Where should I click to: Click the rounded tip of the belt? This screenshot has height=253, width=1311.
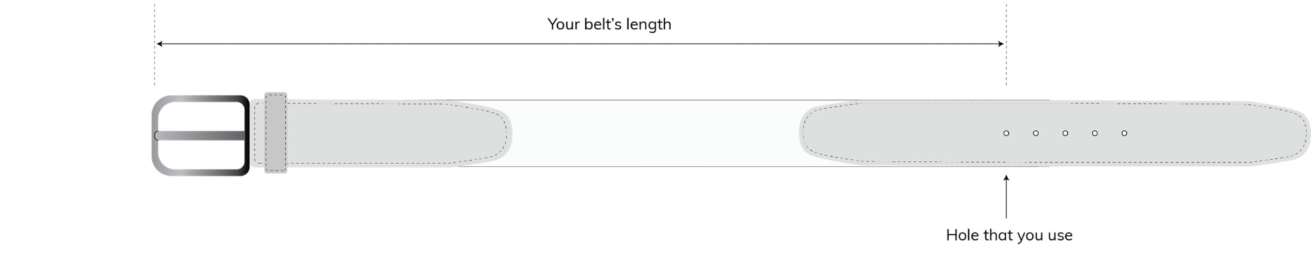click(1288, 133)
